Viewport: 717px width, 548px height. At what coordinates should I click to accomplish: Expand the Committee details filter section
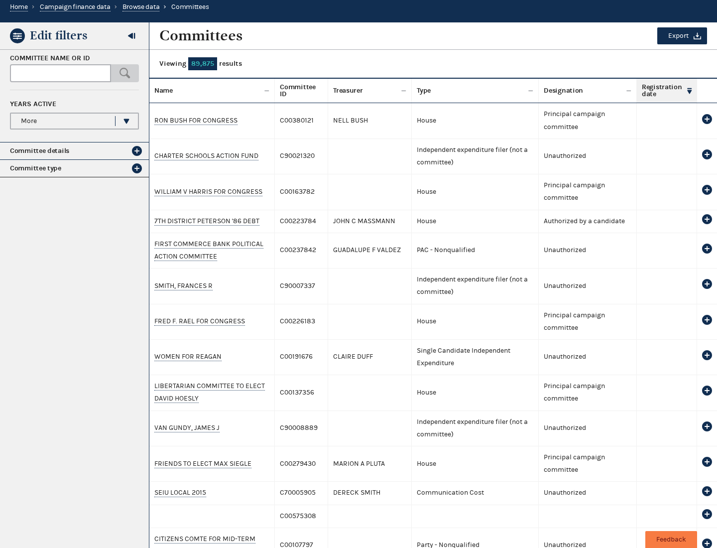click(x=74, y=151)
